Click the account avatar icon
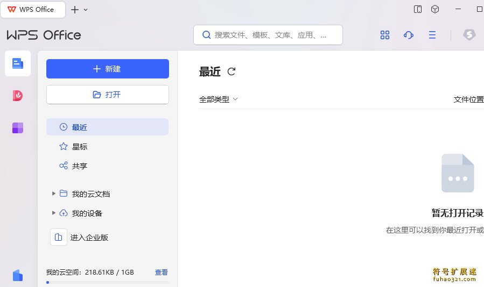Image resolution: width=484 pixels, height=287 pixels. pos(469,35)
